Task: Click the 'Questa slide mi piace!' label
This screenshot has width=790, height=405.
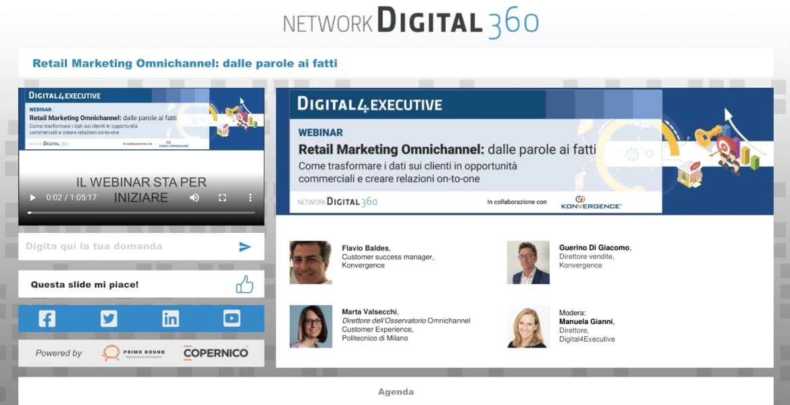Action: (84, 285)
